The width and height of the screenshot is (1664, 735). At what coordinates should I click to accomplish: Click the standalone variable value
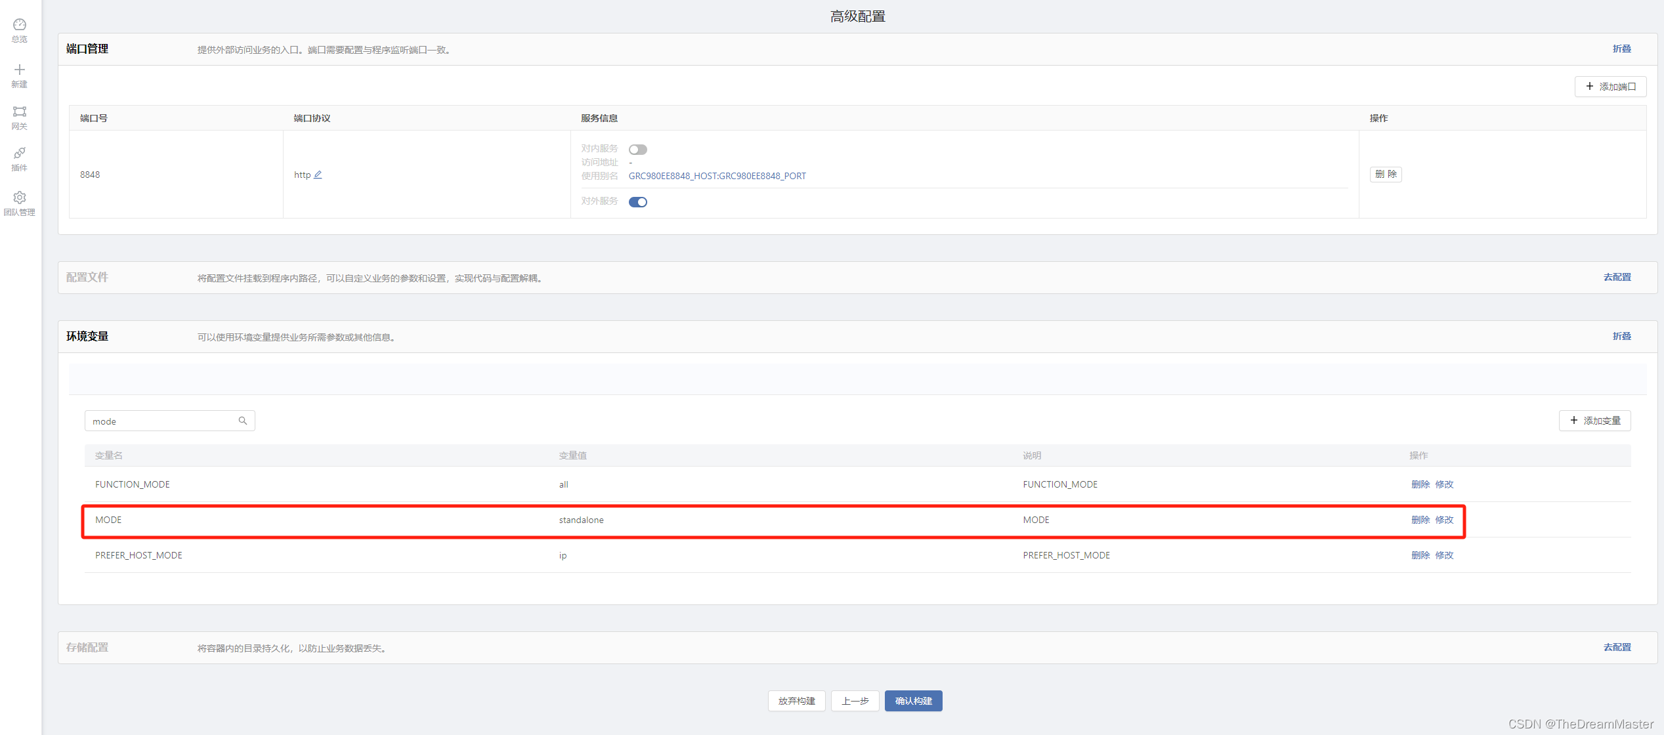point(581,520)
